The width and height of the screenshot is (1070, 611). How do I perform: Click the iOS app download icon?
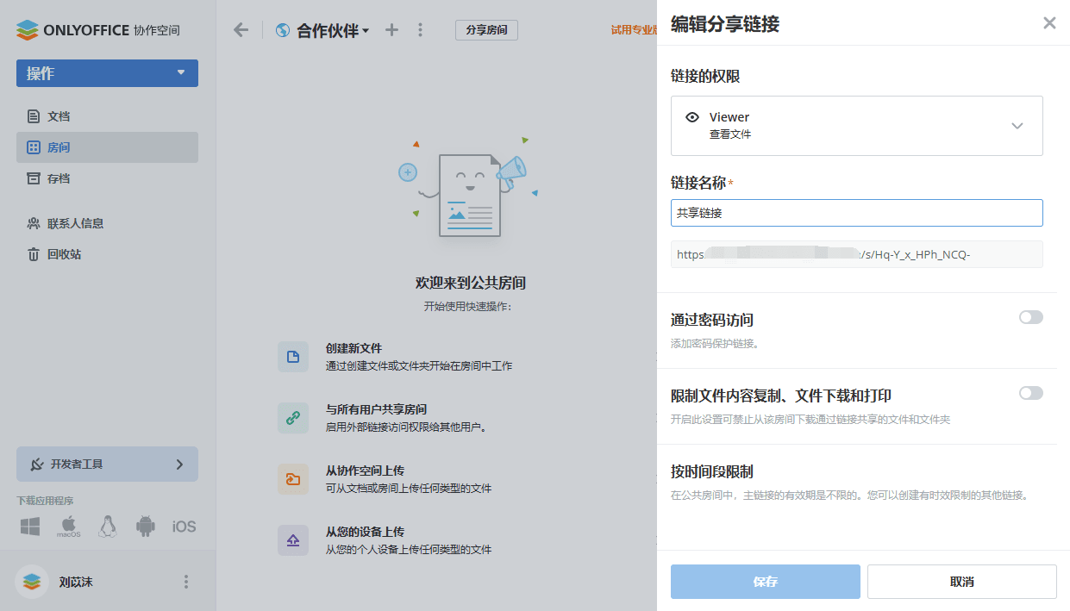tap(184, 527)
